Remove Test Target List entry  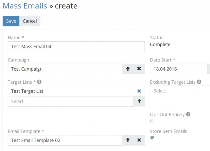[139, 91]
